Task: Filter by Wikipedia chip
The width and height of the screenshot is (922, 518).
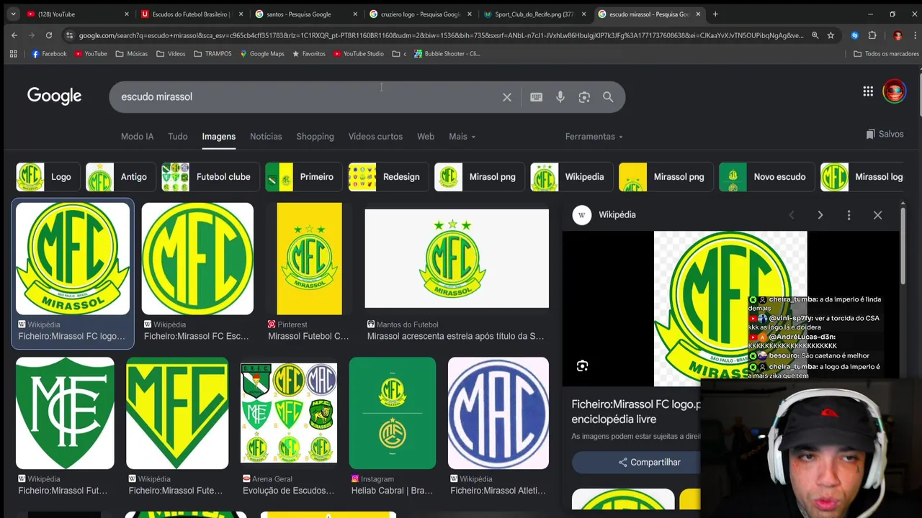Action: pos(571,177)
